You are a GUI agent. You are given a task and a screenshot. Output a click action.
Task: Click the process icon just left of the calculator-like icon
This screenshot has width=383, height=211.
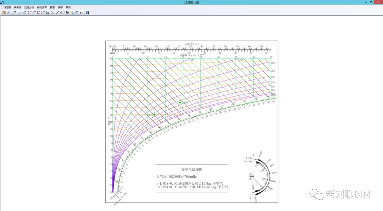[43, 13]
